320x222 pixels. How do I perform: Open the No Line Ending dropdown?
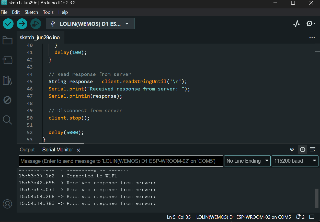coord(247,161)
